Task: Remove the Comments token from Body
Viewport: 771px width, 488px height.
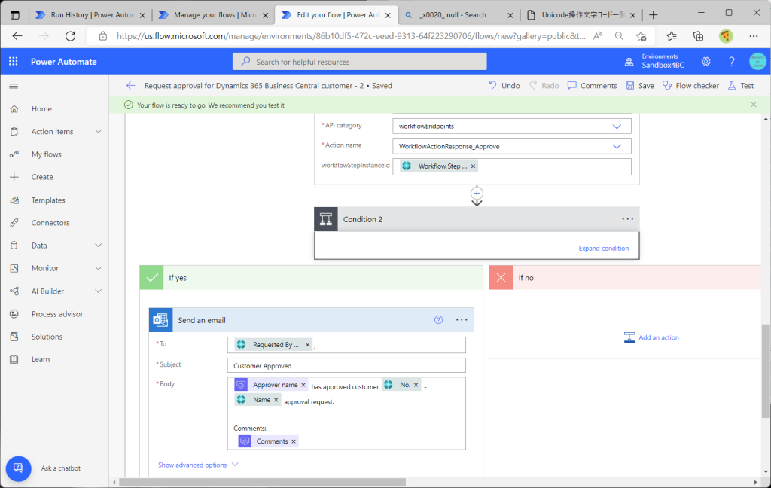Action: (x=294, y=441)
